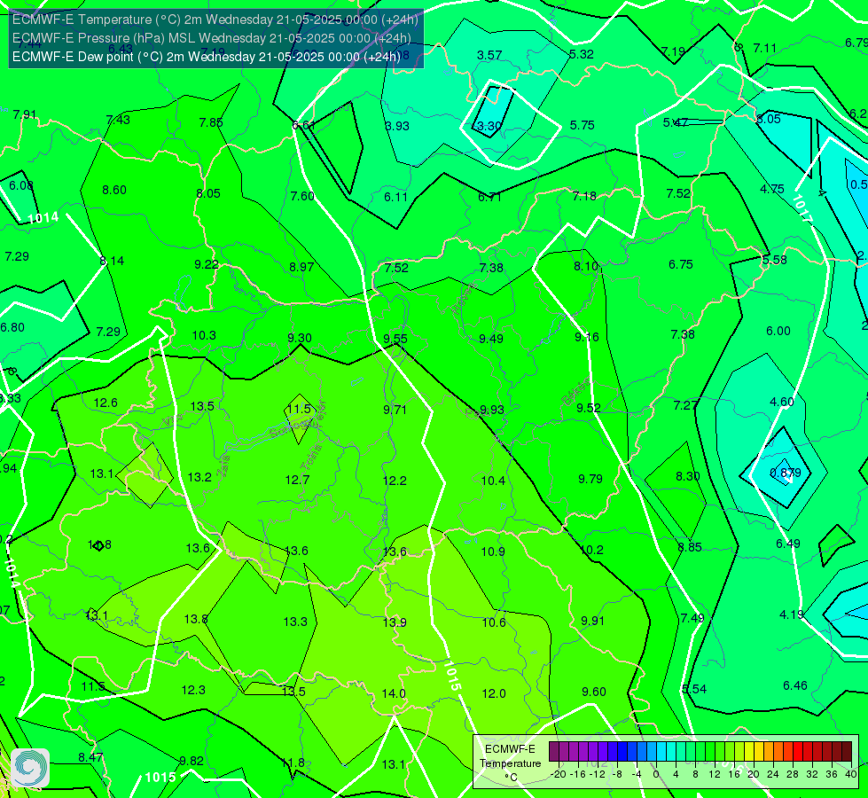Click the '8.60' temperature value

114,190
